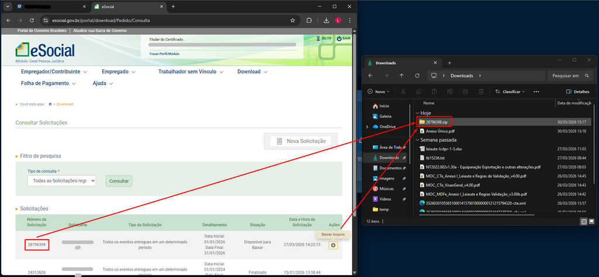Image resolution: width=599 pixels, height=277 pixels.
Task: Collapse the Hoje group in file list
Action: [417, 113]
